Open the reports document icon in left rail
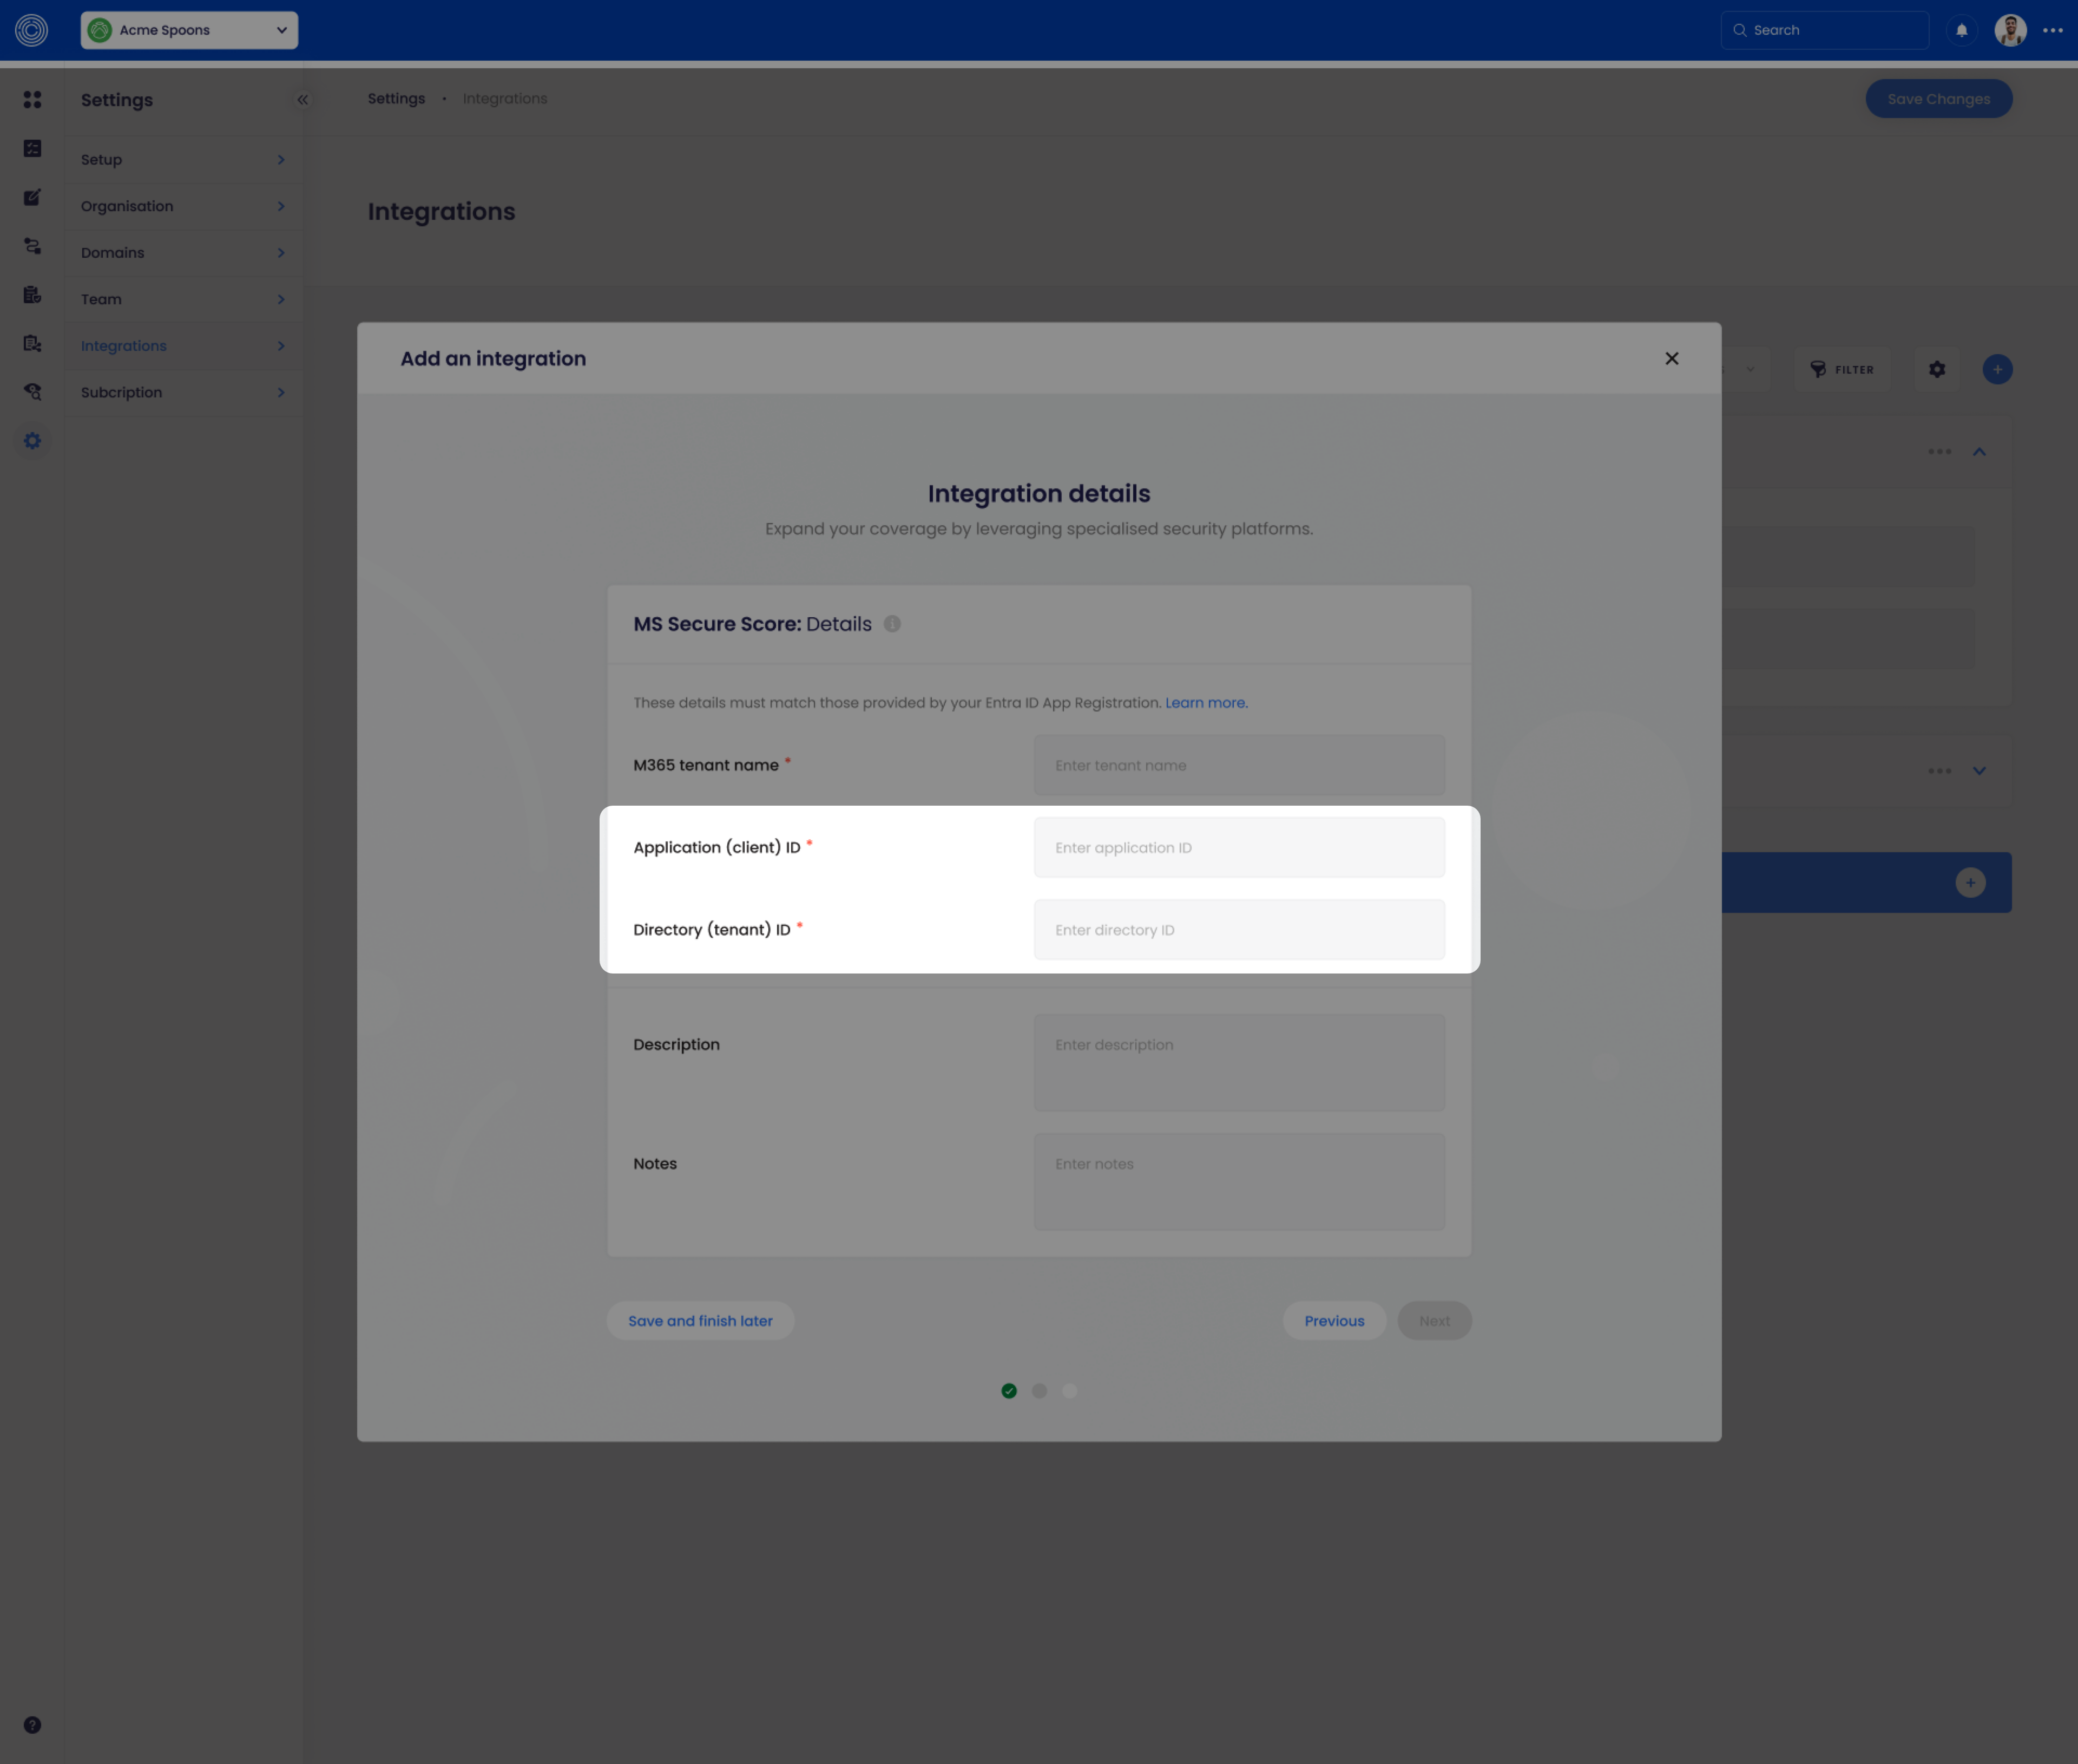 [33, 295]
